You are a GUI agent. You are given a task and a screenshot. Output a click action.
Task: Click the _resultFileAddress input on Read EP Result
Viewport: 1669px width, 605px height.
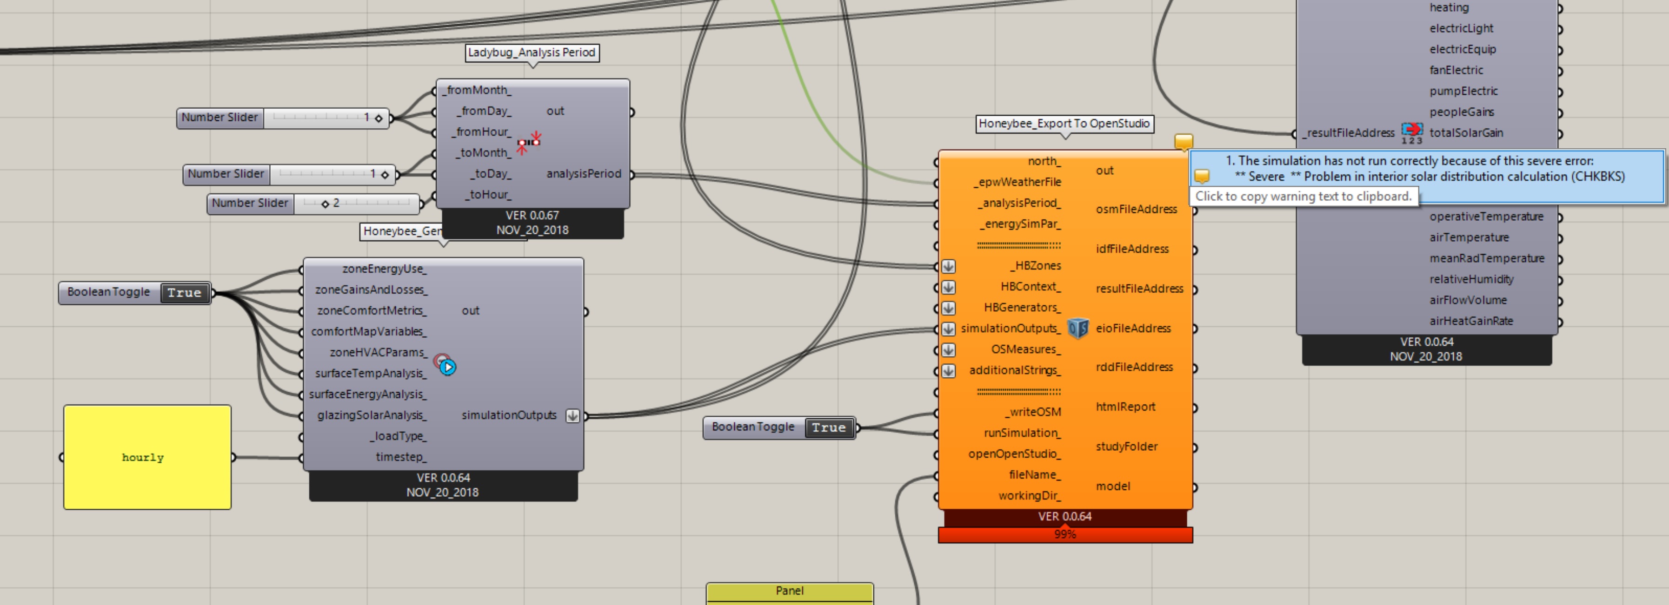click(1349, 133)
